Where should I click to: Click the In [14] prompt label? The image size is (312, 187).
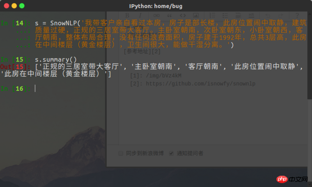(x=15, y=23)
